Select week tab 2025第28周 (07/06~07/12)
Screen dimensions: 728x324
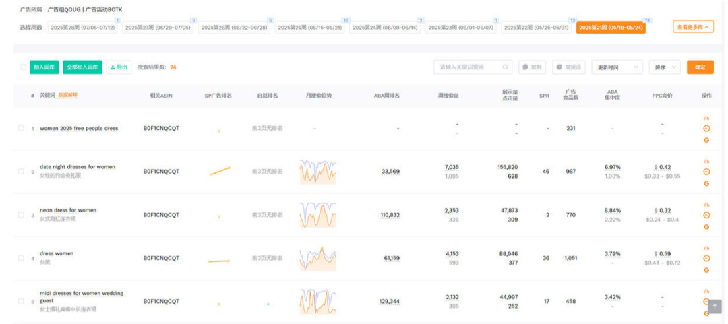[84, 28]
